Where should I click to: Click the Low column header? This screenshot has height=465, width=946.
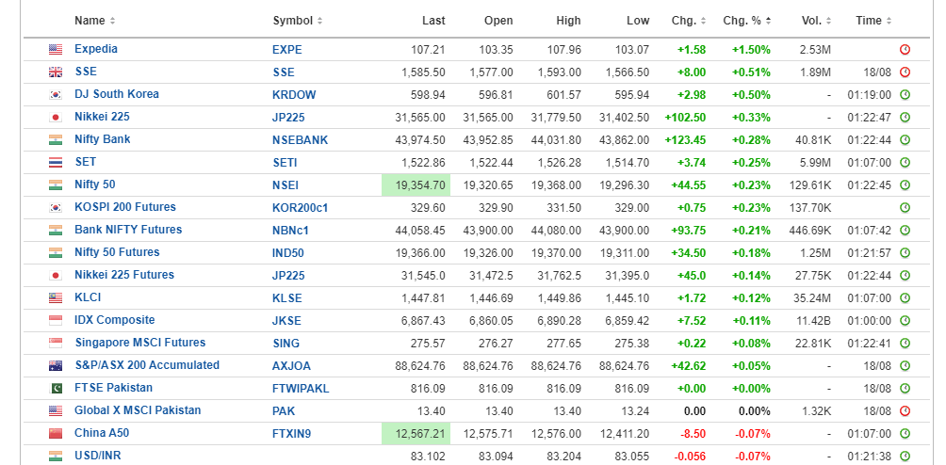tap(638, 21)
